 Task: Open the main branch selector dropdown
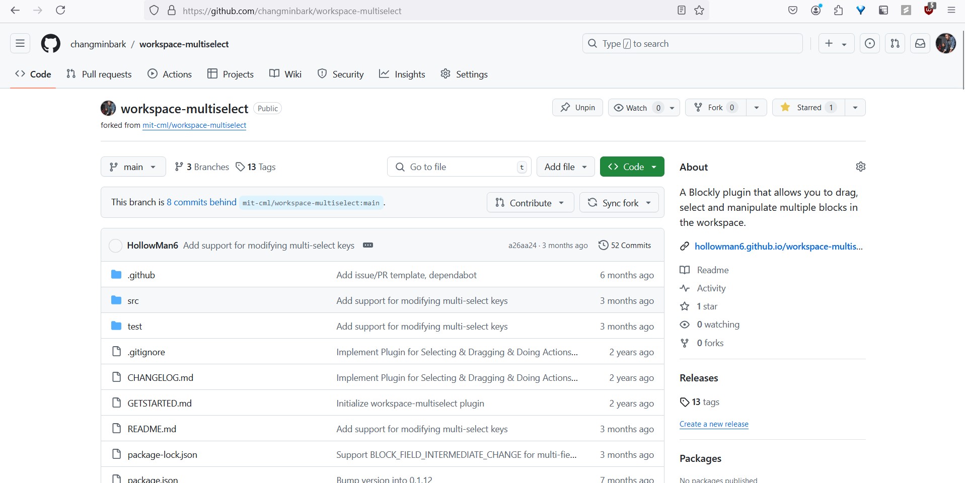click(x=133, y=167)
